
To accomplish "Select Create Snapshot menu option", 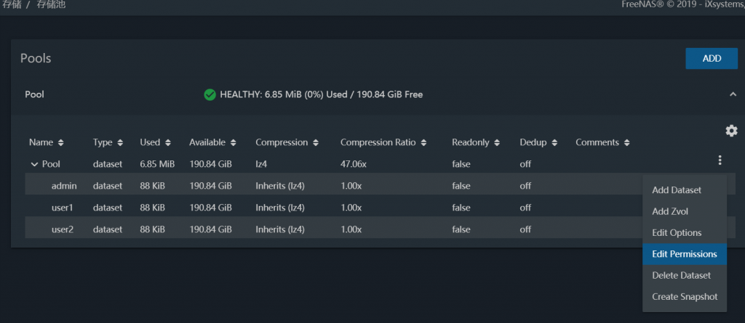I will [x=684, y=297].
